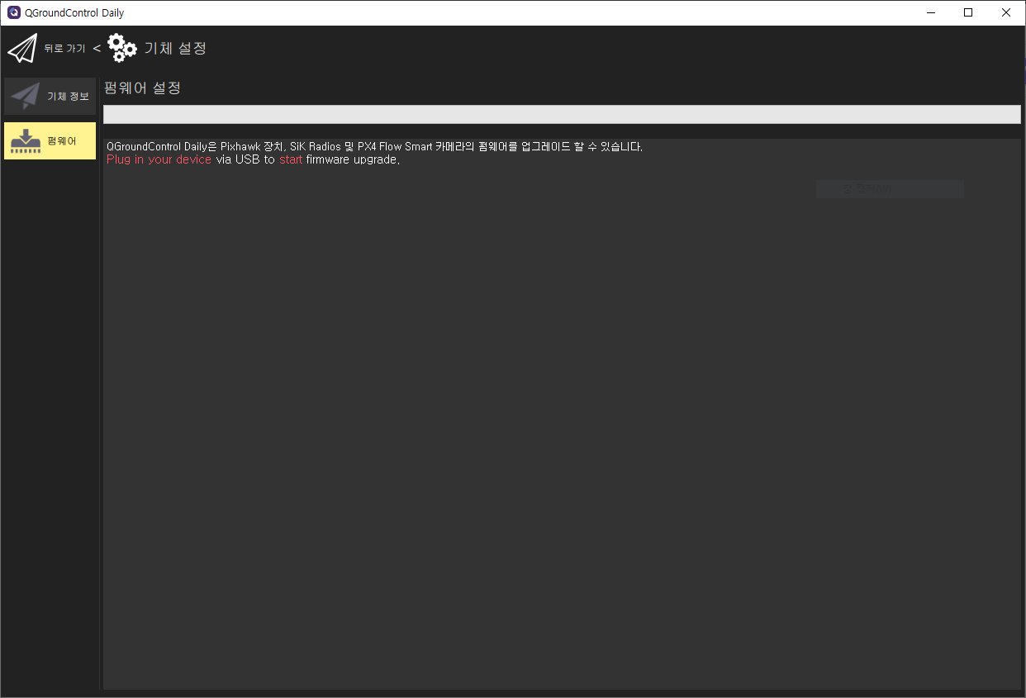Click the dimmed button in the log area
1026x698 pixels.
pyautogui.click(x=889, y=189)
